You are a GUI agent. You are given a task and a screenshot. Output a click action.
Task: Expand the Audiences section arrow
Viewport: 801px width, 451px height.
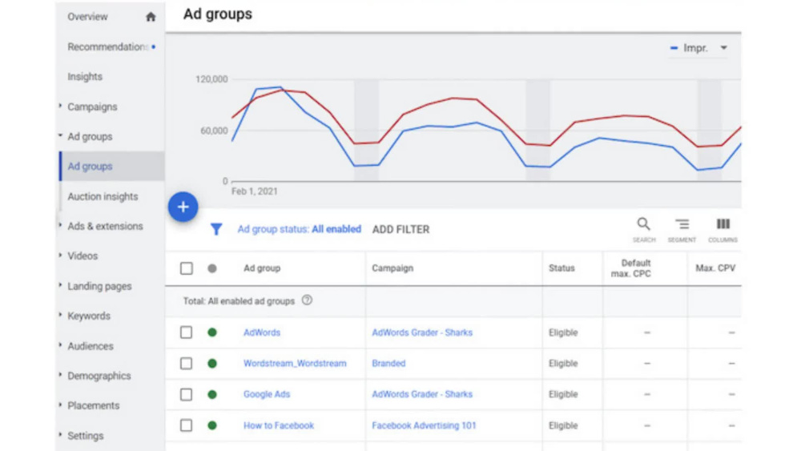coord(60,345)
